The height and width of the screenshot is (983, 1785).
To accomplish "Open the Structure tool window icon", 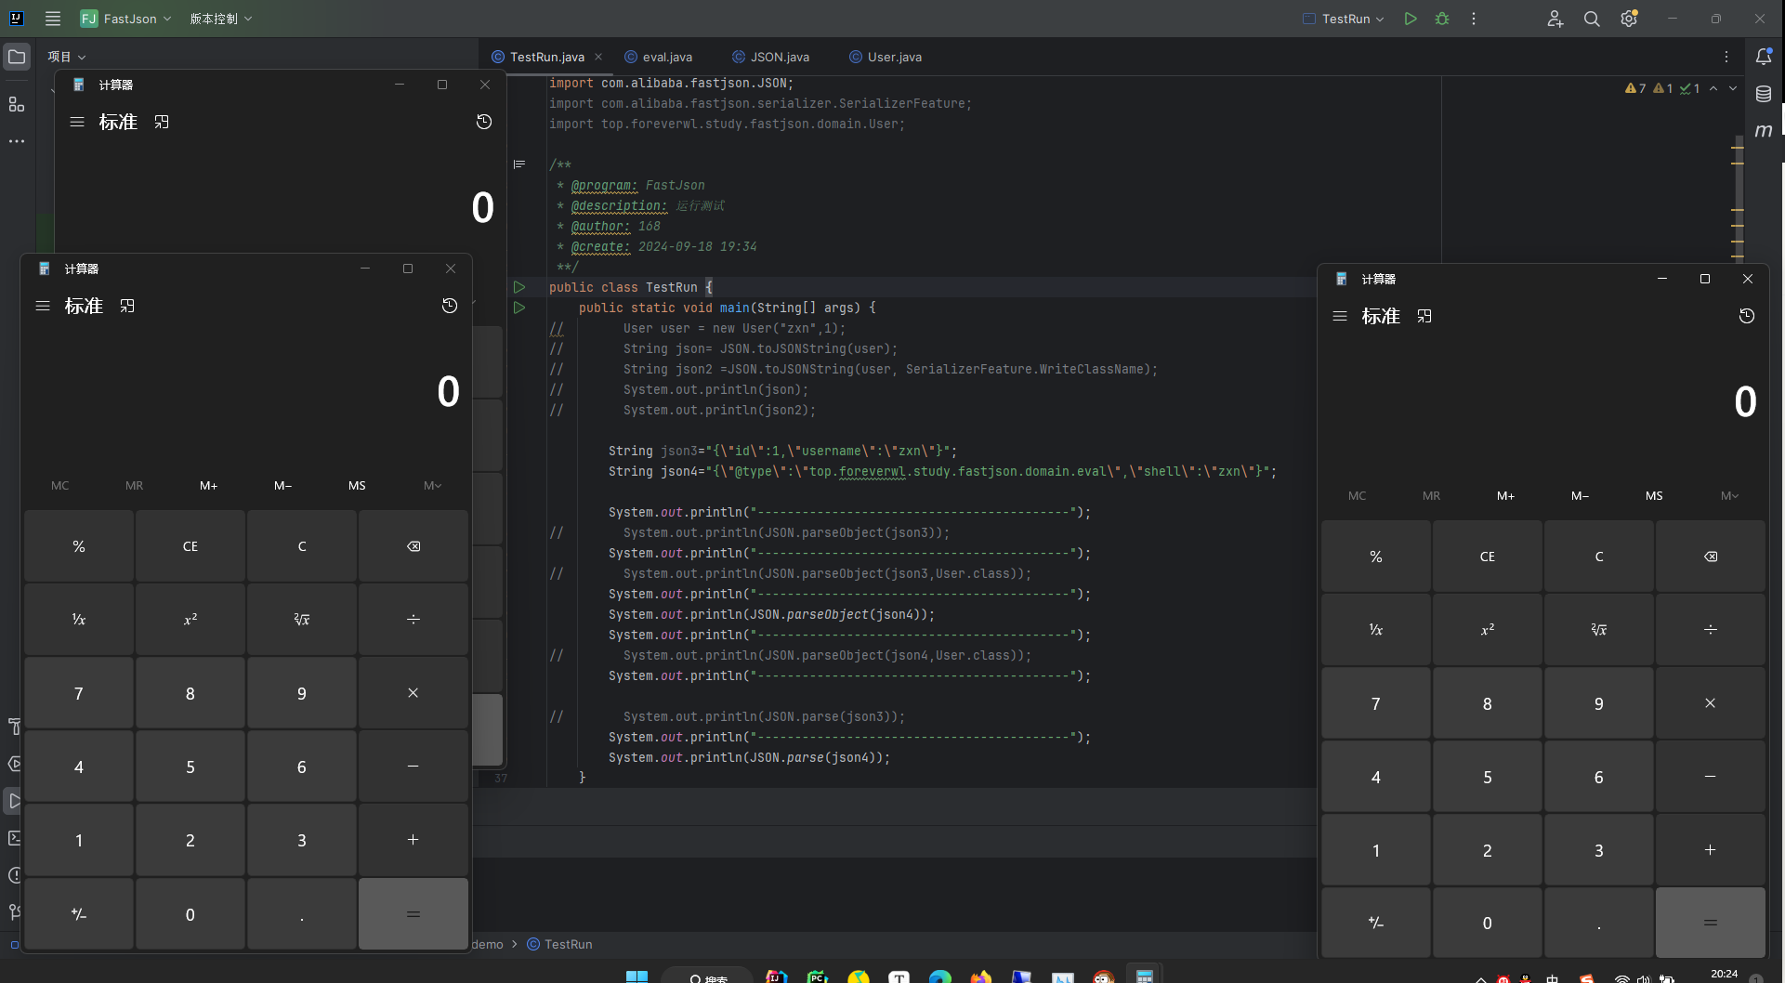I will [x=17, y=104].
